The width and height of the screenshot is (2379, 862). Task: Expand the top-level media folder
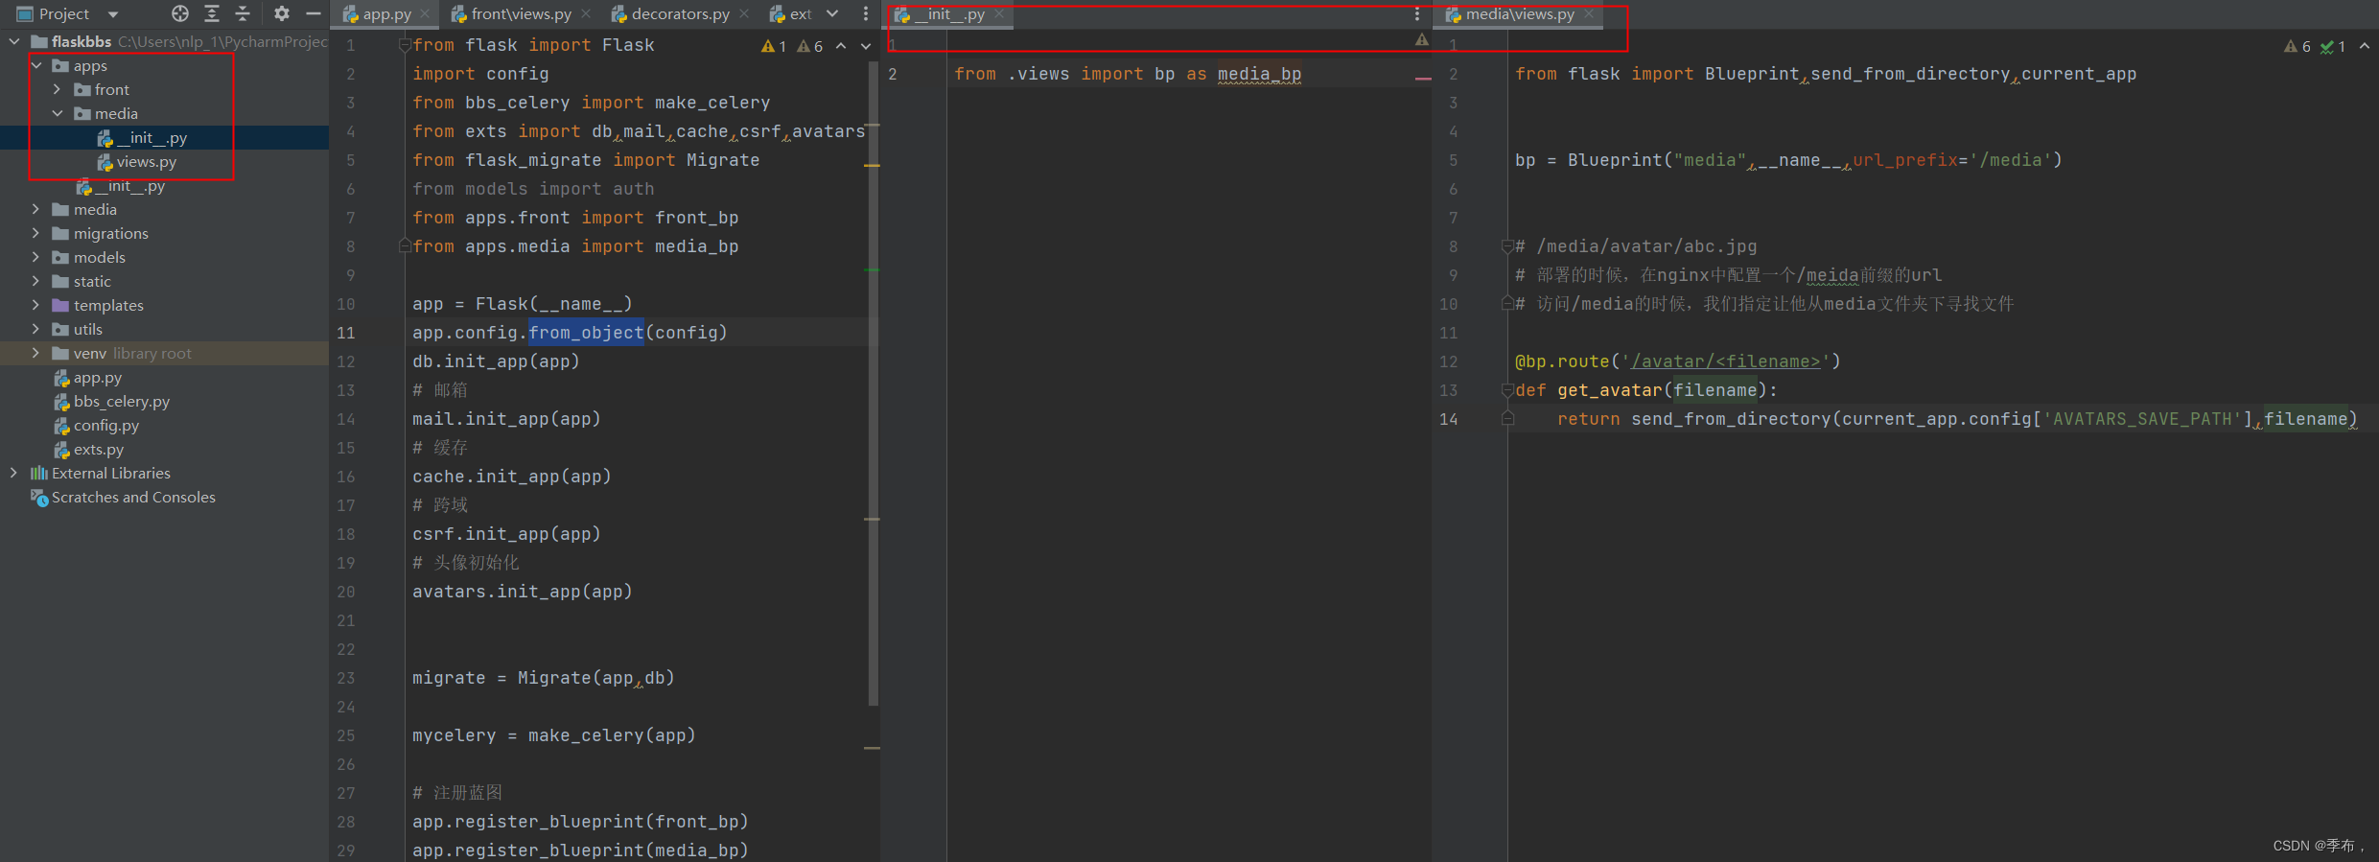click(x=36, y=209)
